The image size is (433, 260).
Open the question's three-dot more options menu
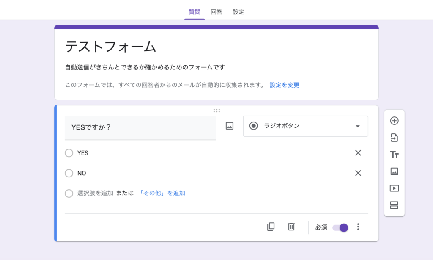(x=358, y=227)
